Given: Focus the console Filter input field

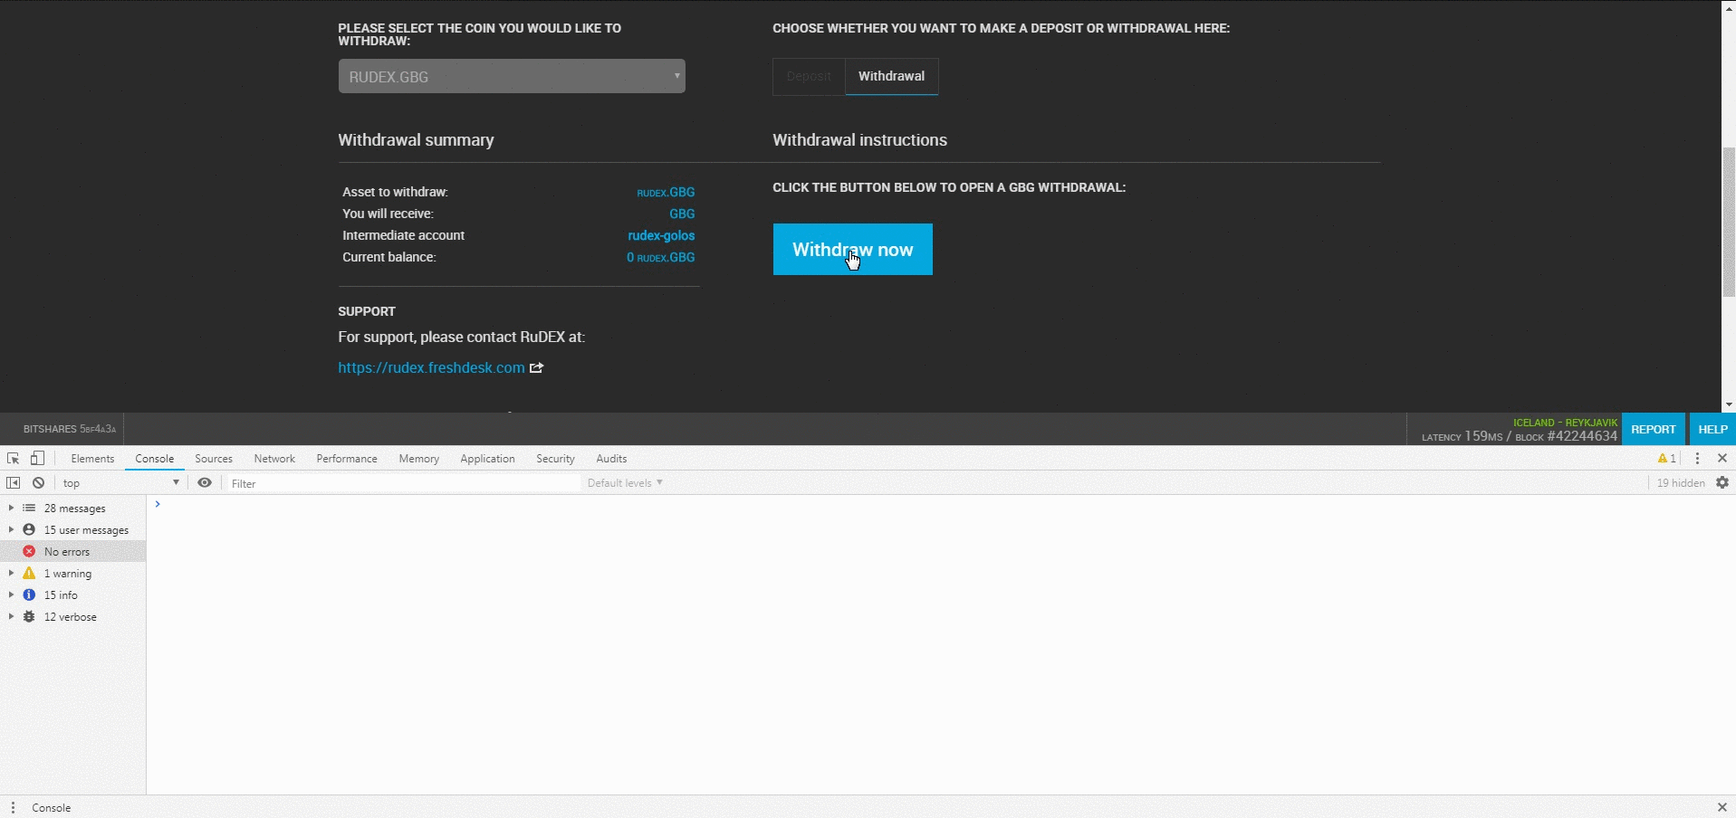Looking at the screenshot, I should [x=403, y=483].
